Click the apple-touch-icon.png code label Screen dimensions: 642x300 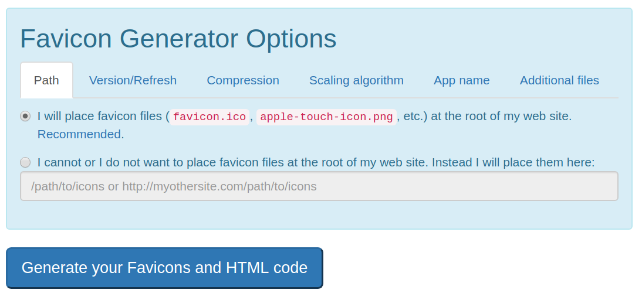coord(326,117)
